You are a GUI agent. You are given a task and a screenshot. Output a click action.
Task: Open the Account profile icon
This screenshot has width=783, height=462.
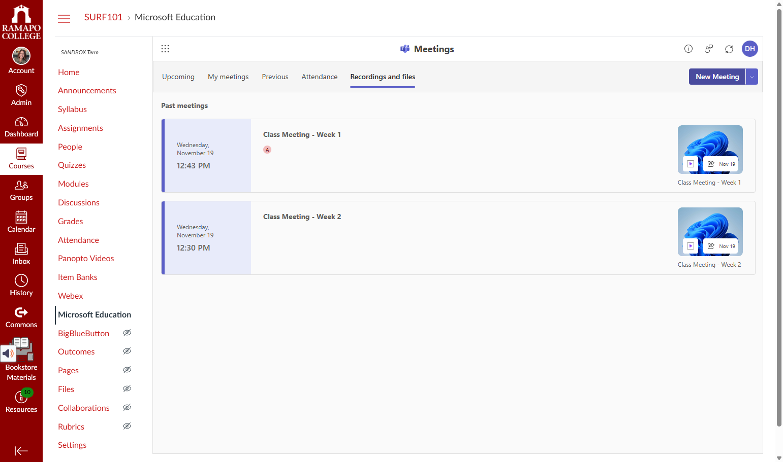(x=21, y=56)
